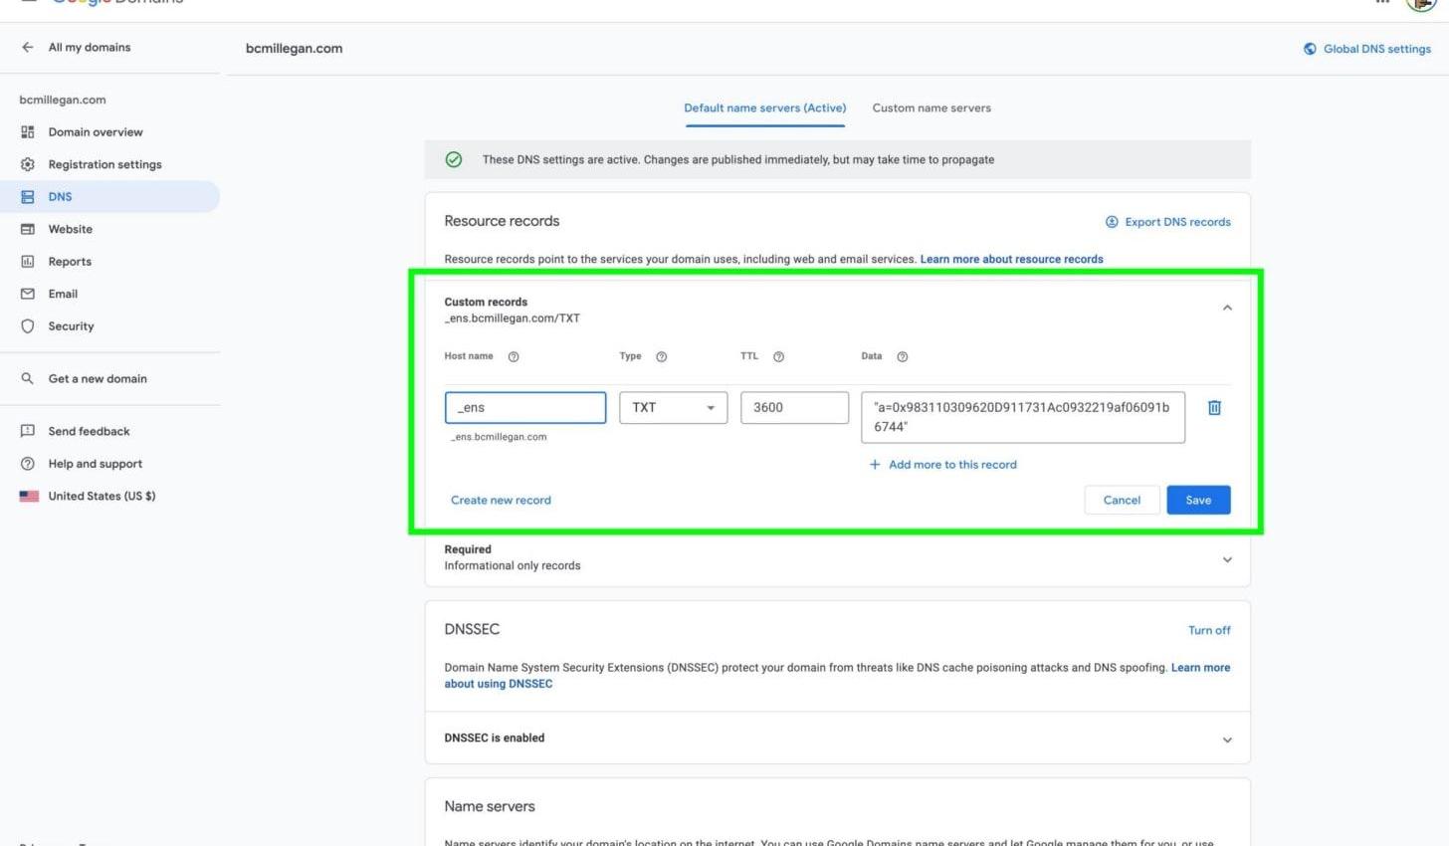
Task: Click the TTL help question icon
Action: (x=778, y=356)
